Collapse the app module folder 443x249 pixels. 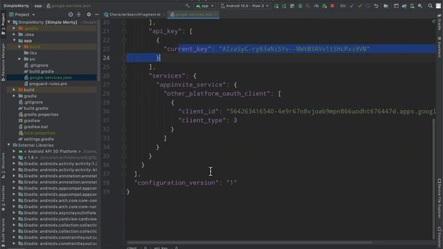coord(14,41)
